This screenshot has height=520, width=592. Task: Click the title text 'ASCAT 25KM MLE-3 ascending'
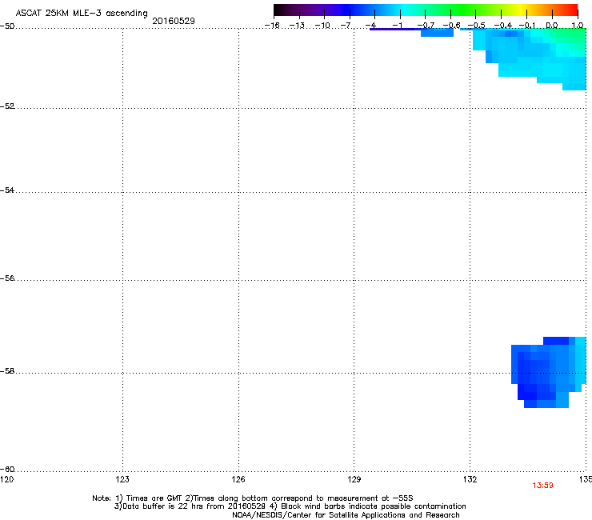[x=82, y=14]
